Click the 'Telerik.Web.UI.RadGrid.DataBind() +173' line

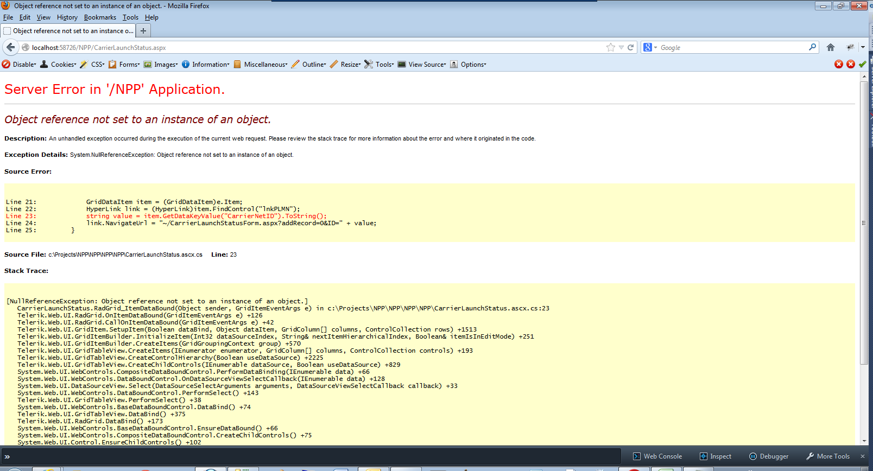(90, 421)
